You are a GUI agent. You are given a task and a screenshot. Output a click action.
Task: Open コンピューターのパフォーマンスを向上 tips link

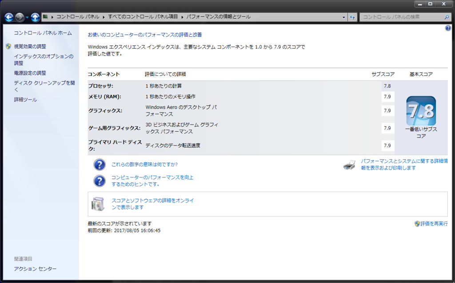152,181
